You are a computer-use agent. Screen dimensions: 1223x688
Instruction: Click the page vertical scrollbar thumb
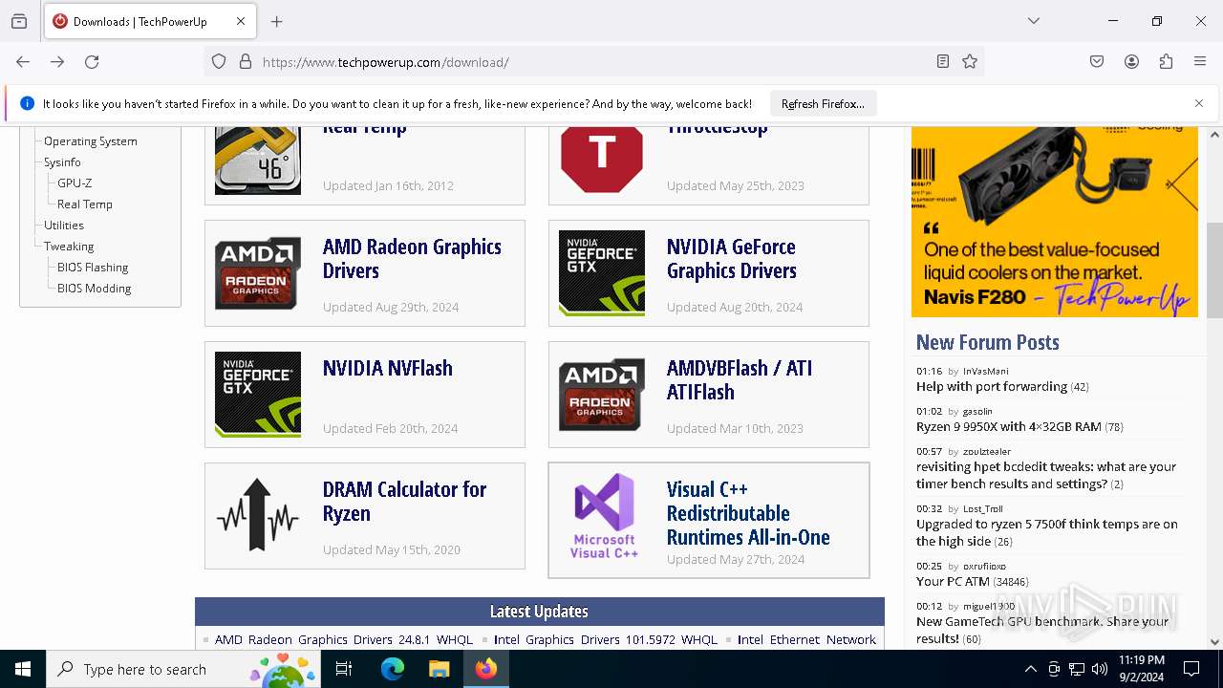pyautogui.click(x=1214, y=270)
